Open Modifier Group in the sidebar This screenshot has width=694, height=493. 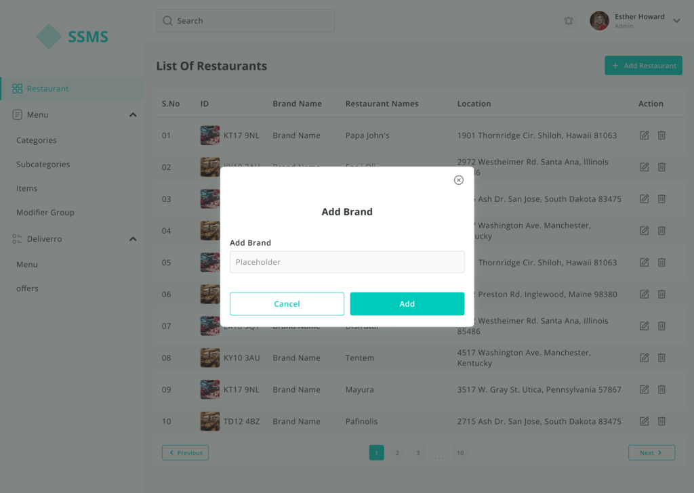coord(45,212)
